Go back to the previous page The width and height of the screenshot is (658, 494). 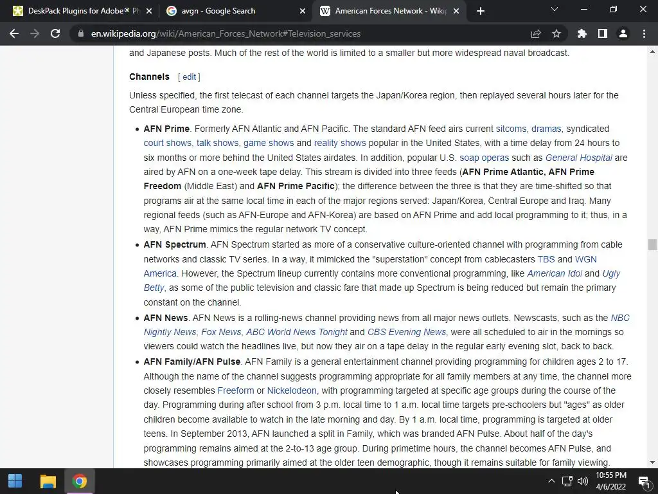click(14, 33)
